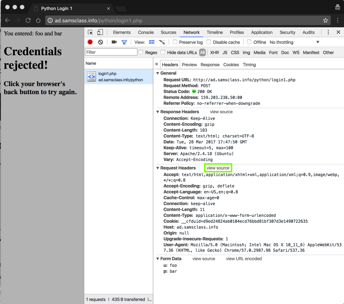Image resolution: width=344 pixels, height=304 pixels.
Task: Stop recording network log red button
Action: 90,42
